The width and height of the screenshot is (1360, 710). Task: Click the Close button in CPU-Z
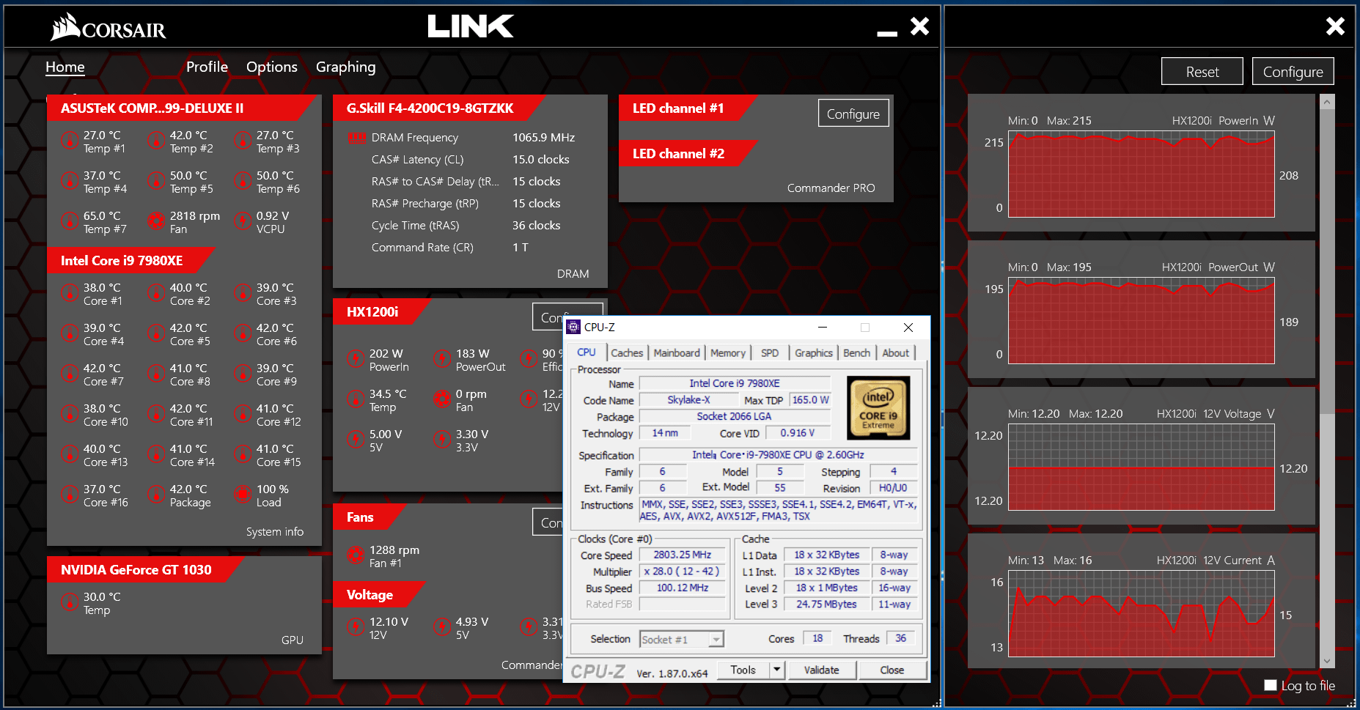pos(892,670)
